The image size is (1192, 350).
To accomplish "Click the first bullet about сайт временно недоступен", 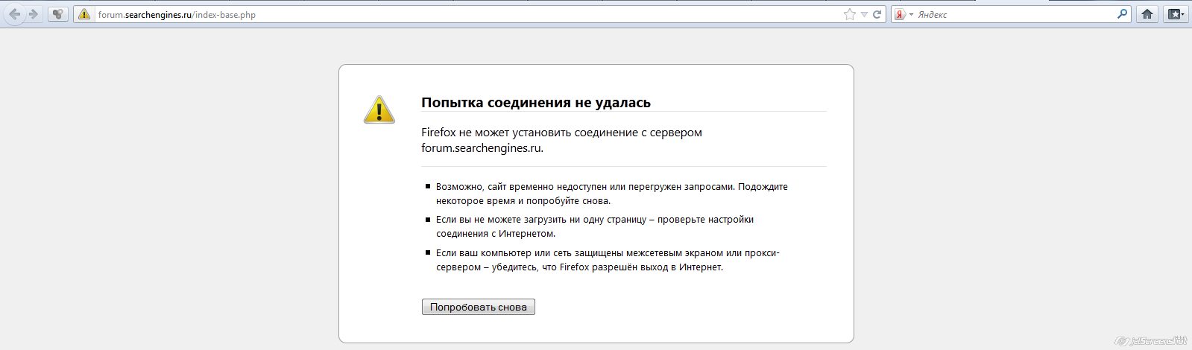I will coord(611,194).
